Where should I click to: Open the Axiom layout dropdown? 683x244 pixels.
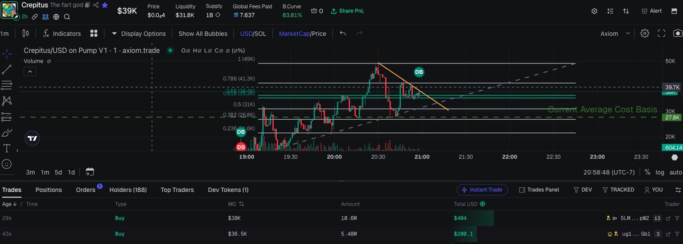pos(616,33)
